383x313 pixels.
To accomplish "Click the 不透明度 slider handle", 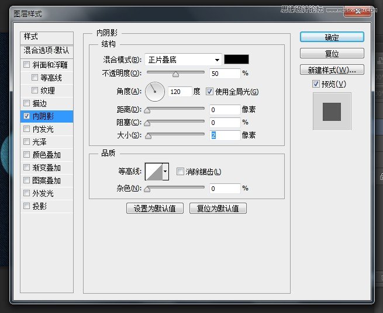I will click(x=175, y=74).
